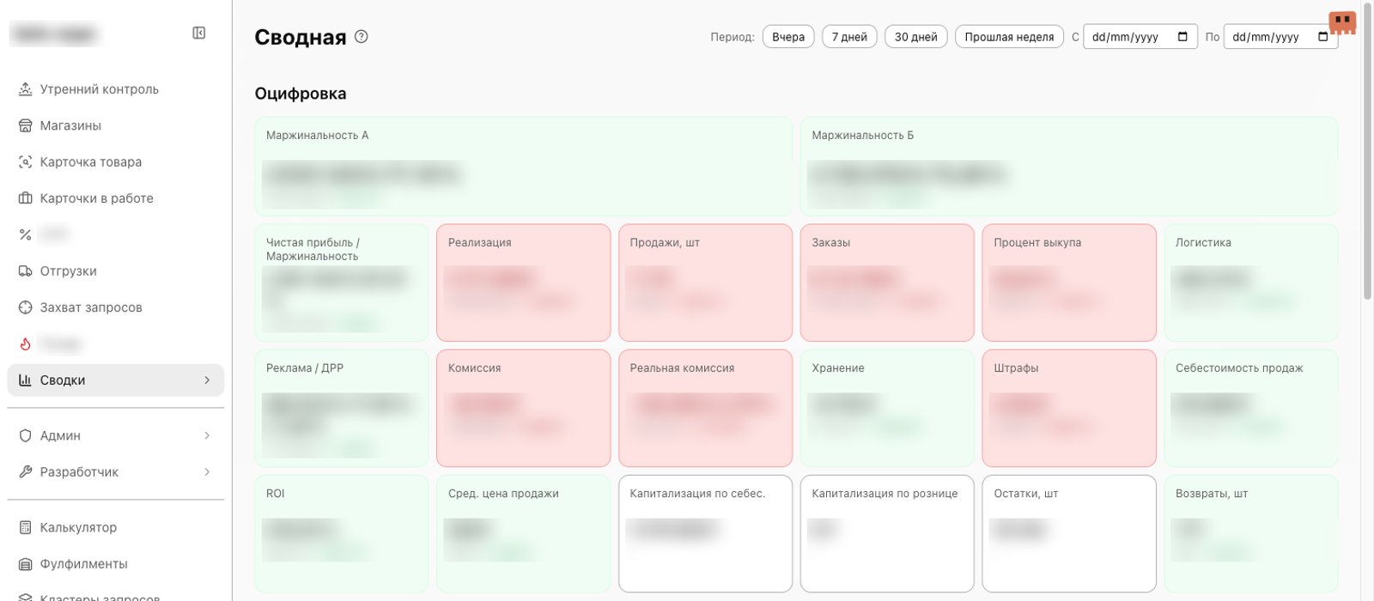Viewport: 1374px width, 601px height.
Task: Open the ROI card
Action: 342,533
